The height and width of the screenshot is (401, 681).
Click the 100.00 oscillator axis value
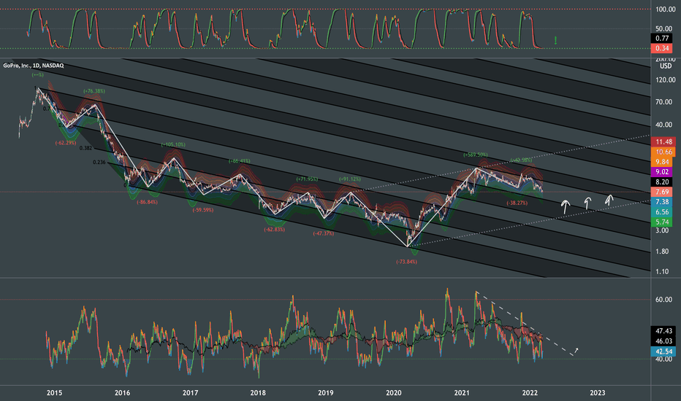pos(666,9)
